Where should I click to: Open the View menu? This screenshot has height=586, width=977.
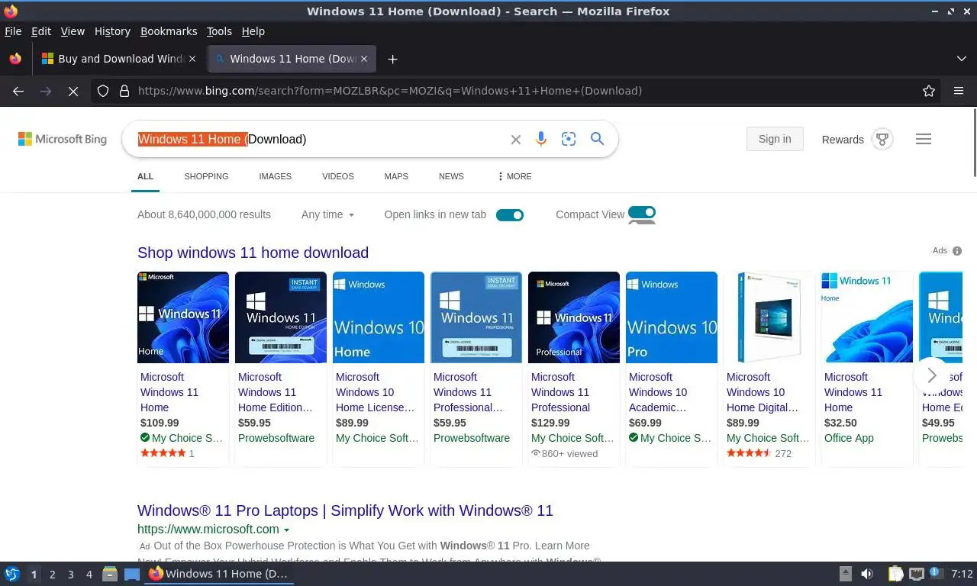[73, 31]
